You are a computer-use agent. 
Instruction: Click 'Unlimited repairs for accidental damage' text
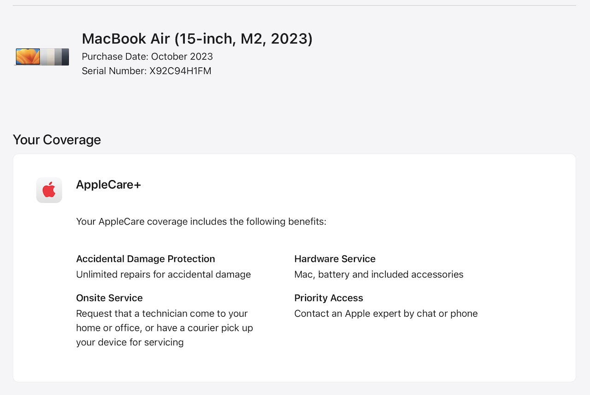pos(164,275)
